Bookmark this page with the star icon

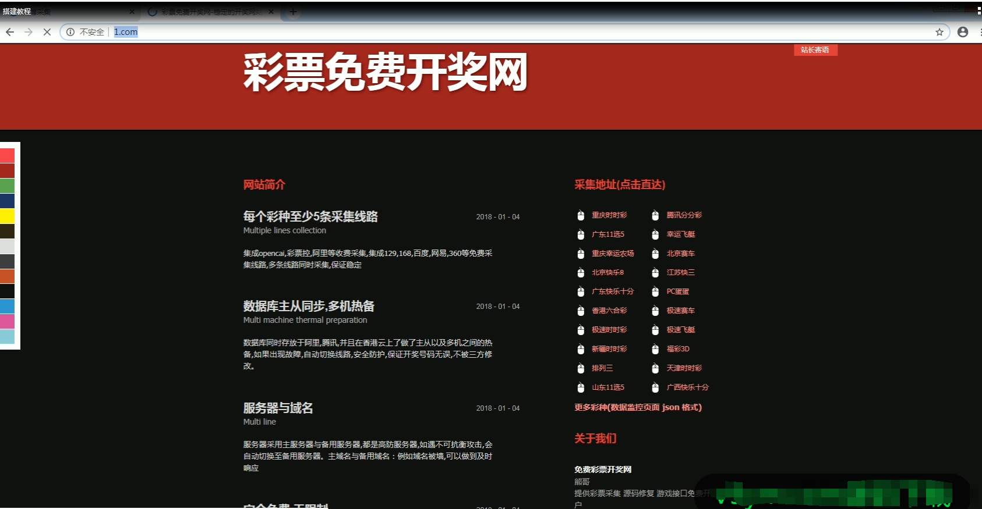pyautogui.click(x=939, y=32)
